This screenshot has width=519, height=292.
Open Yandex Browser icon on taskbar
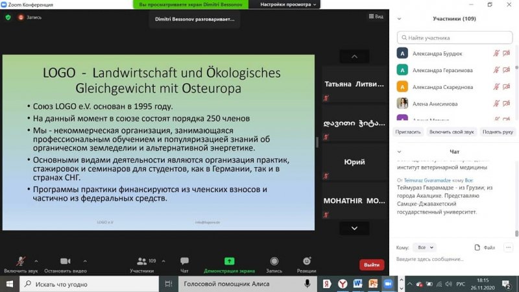(343, 284)
